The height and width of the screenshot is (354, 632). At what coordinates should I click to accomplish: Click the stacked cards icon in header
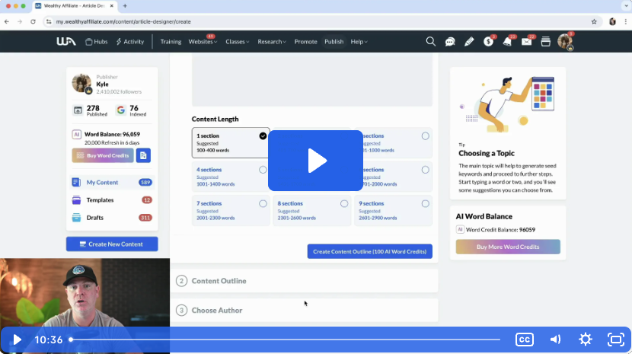coord(545,42)
